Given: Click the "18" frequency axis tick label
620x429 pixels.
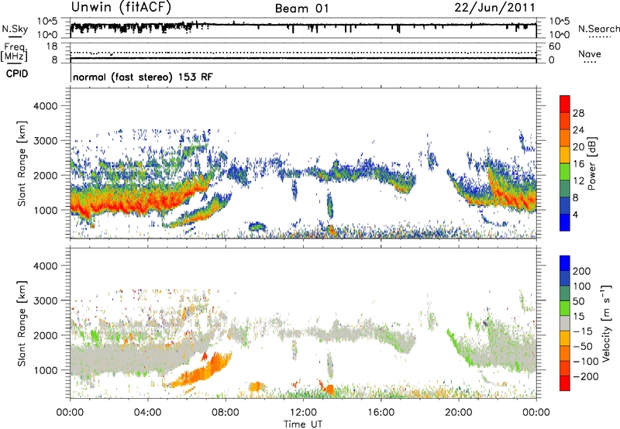Looking at the screenshot, I should [52, 46].
